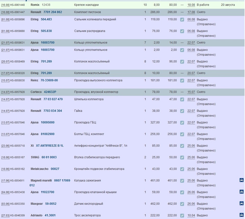Click car icon in Ajusa 11022700 row
The image size is (245, 219).
tap(241, 191)
